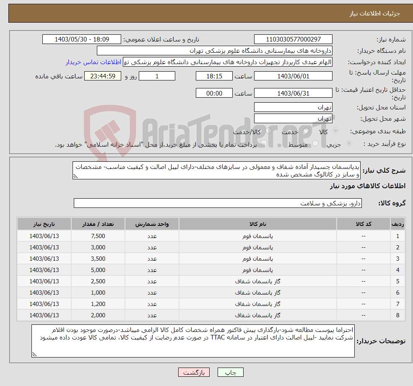
Task: Click the کد کالا column header
Action: pos(364,224)
